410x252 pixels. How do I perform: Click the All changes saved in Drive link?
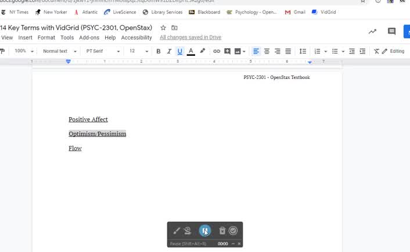190,38
